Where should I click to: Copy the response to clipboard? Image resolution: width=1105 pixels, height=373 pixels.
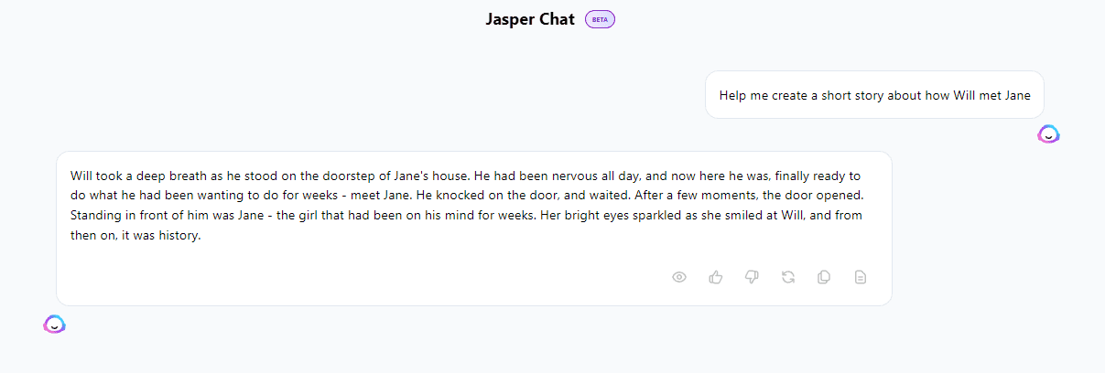(824, 277)
